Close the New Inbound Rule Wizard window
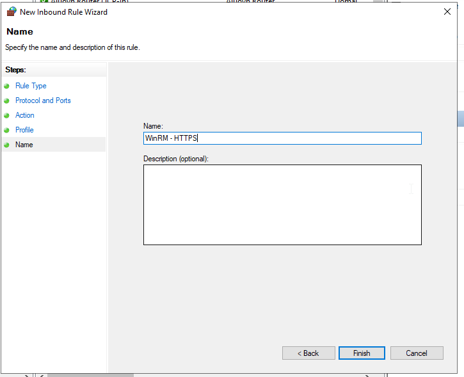Image resolution: width=464 pixels, height=377 pixels. [447, 12]
